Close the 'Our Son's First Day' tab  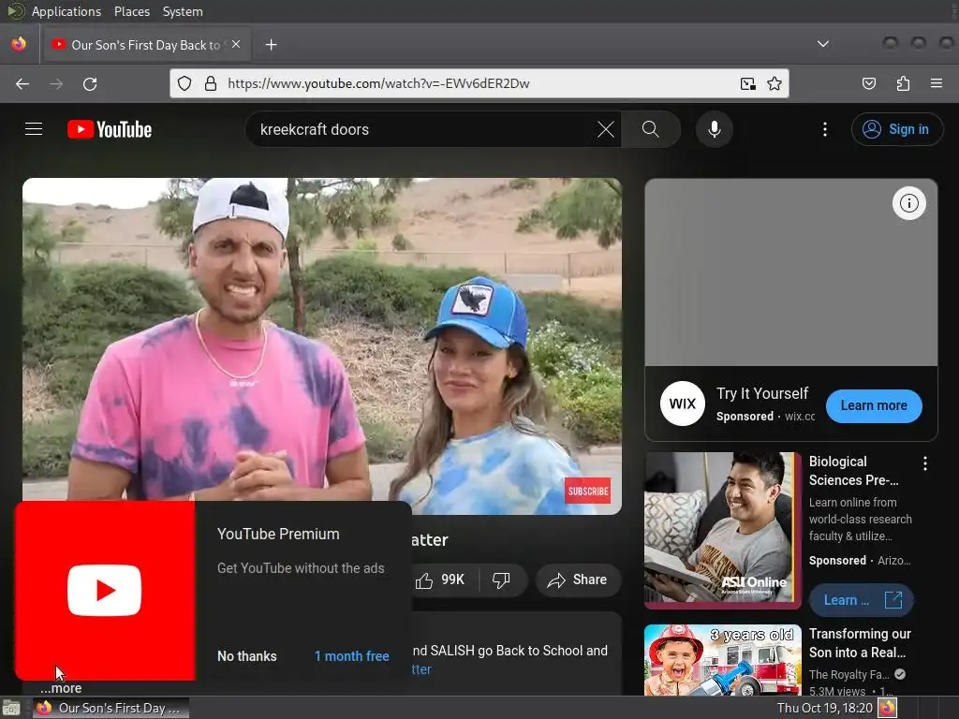236,44
